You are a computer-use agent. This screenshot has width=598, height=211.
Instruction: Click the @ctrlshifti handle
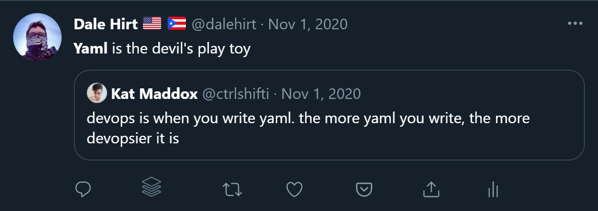point(235,94)
